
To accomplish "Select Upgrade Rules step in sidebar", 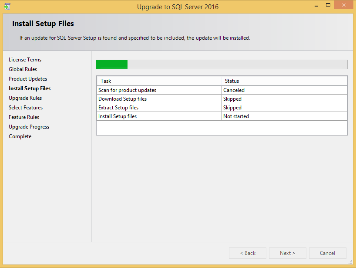I will click(x=25, y=98).
